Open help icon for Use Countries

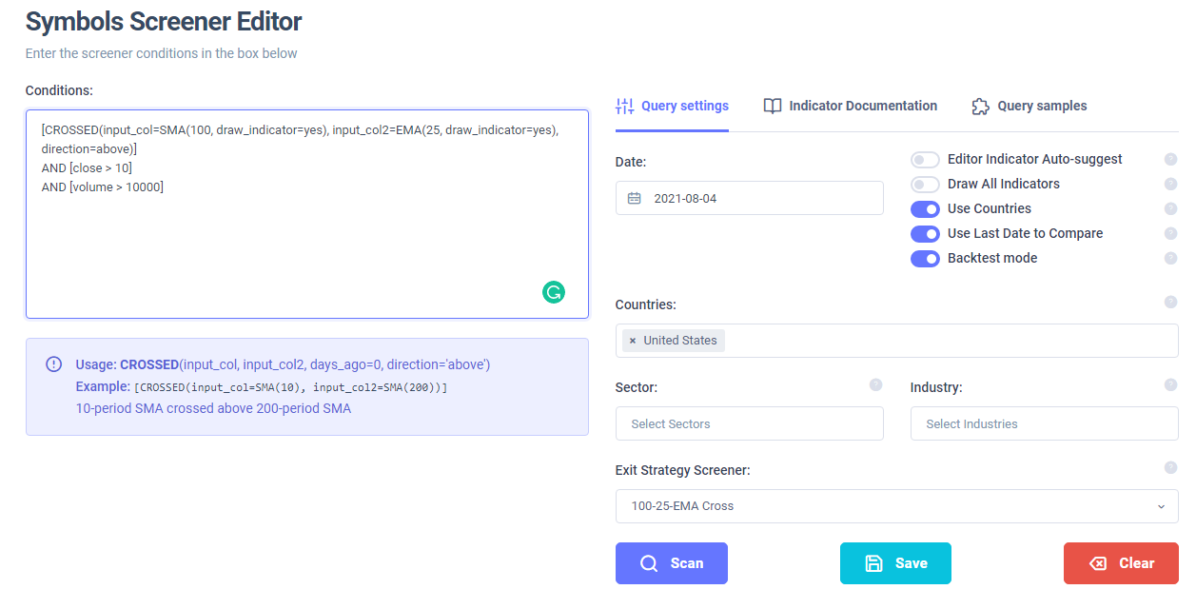coord(1171,208)
